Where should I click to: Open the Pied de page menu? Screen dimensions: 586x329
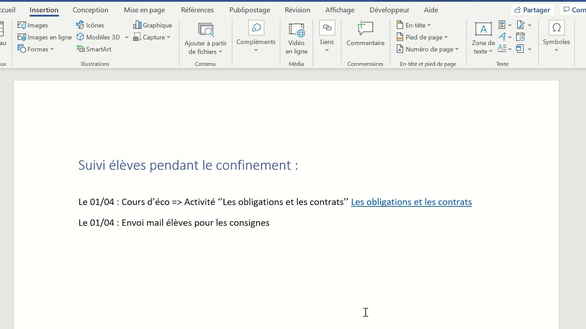[x=422, y=37]
